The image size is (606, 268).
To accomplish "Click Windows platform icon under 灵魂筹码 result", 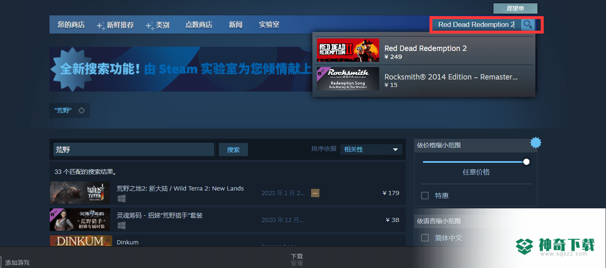I will coord(121,225).
